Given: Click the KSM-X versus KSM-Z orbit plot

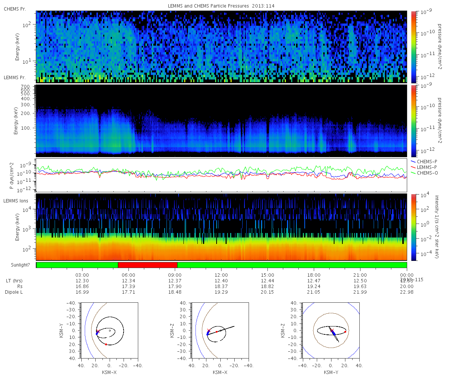Looking at the screenshot, I should (x=220, y=330).
